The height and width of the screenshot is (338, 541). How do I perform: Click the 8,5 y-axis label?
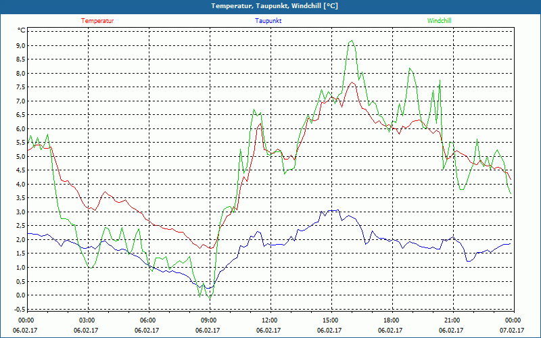click(x=22, y=59)
